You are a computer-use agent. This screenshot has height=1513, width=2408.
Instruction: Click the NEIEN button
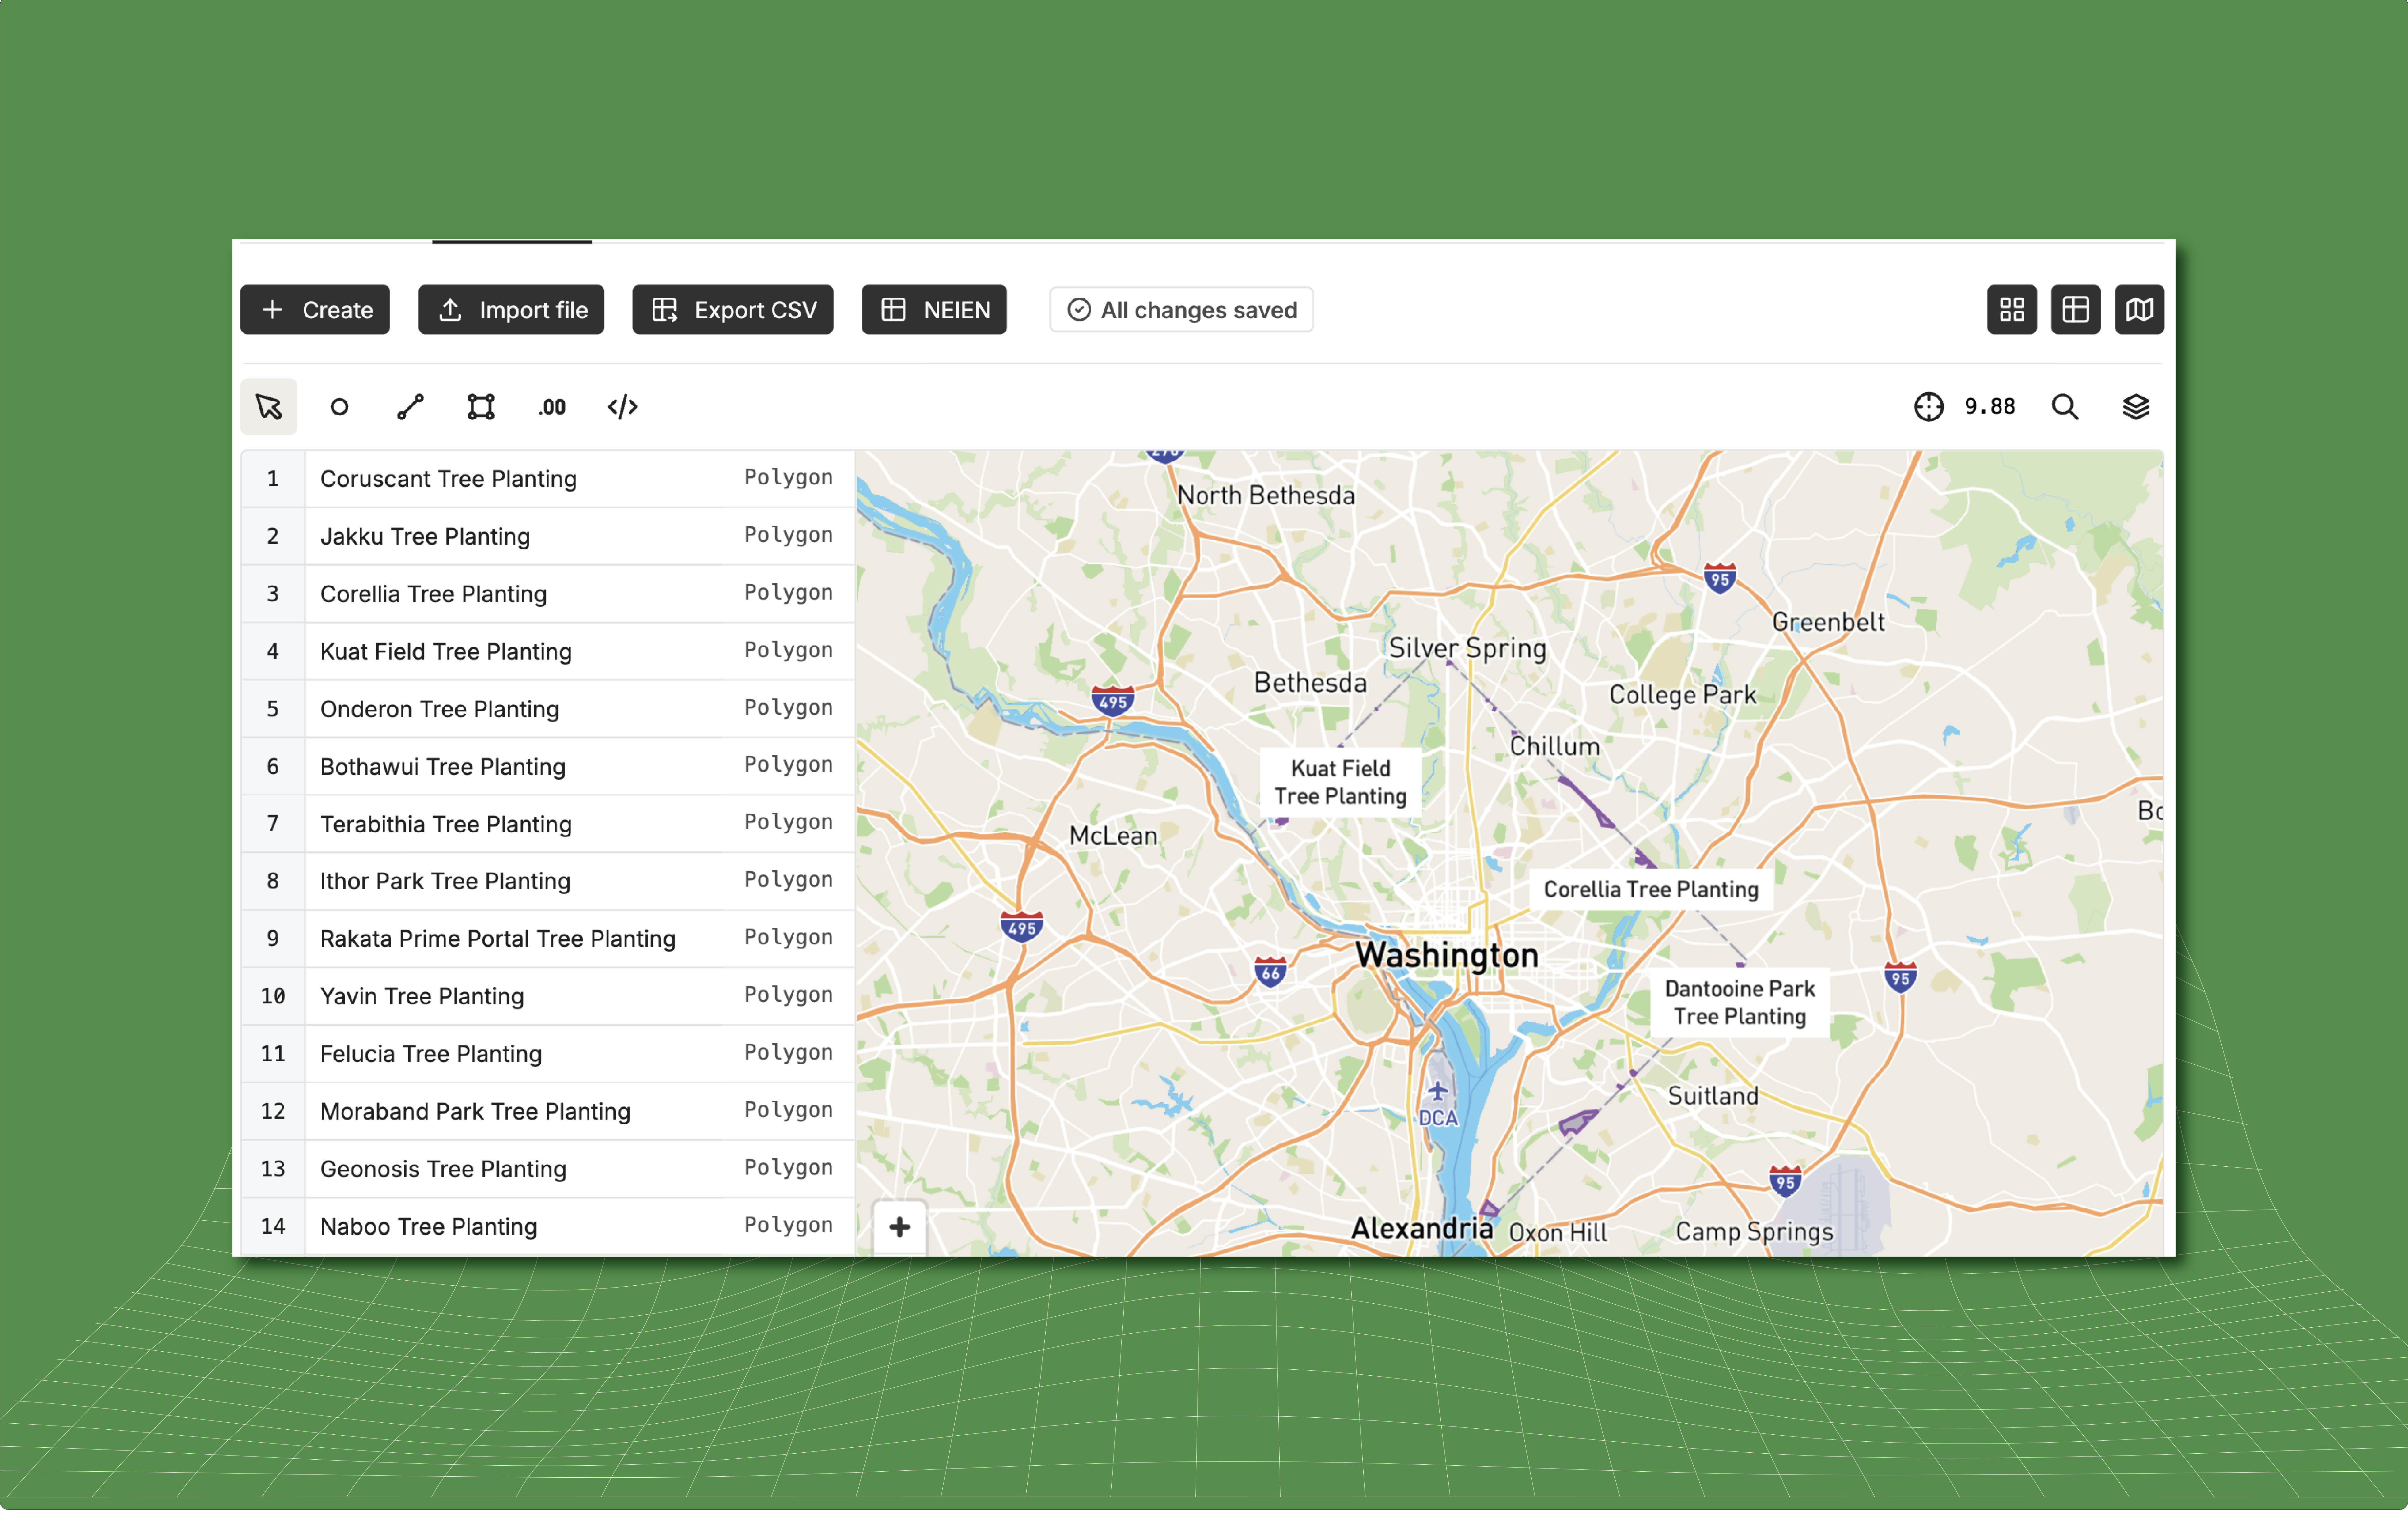(934, 310)
